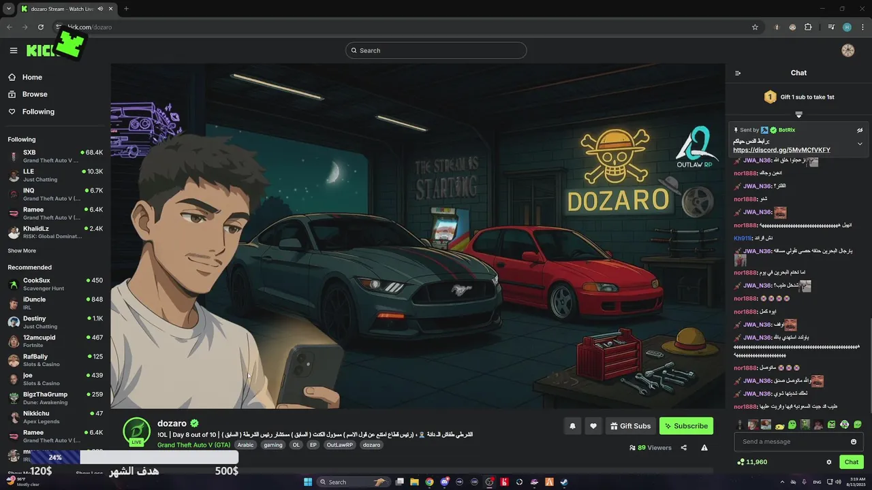Open user profile avatar menu

(x=848, y=50)
